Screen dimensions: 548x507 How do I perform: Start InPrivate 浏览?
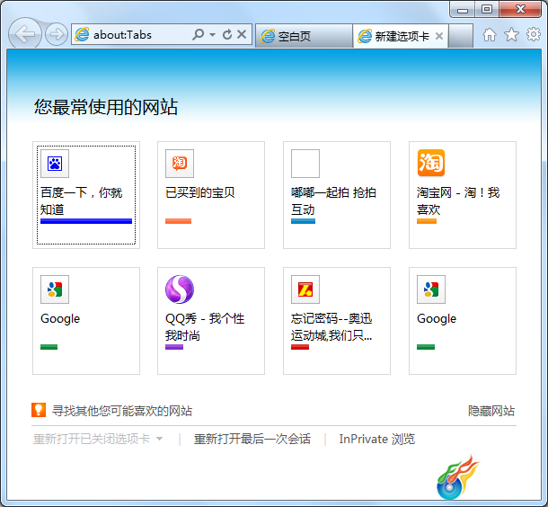coord(376,439)
